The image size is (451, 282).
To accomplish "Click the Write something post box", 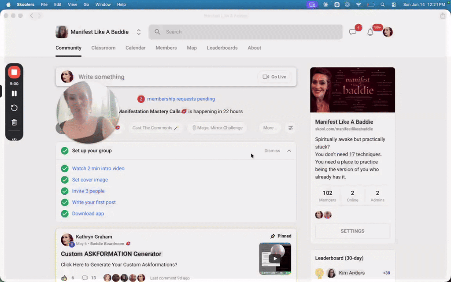I will point(176,77).
